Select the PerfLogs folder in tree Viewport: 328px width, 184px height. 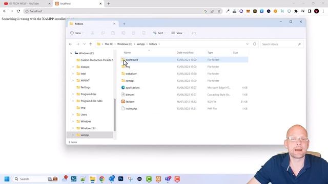coord(84,87)
